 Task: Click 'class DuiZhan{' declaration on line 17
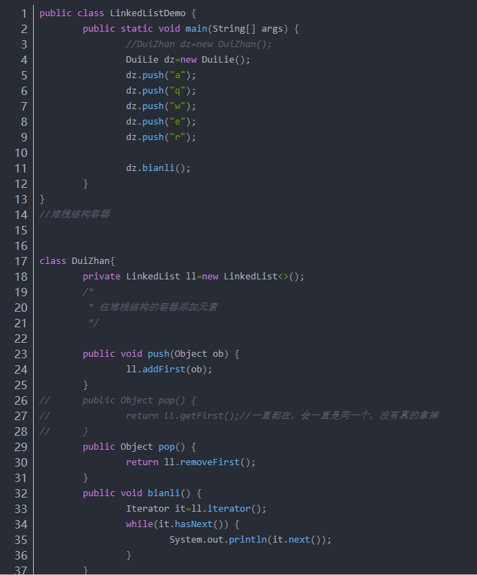tap(77, 260)
